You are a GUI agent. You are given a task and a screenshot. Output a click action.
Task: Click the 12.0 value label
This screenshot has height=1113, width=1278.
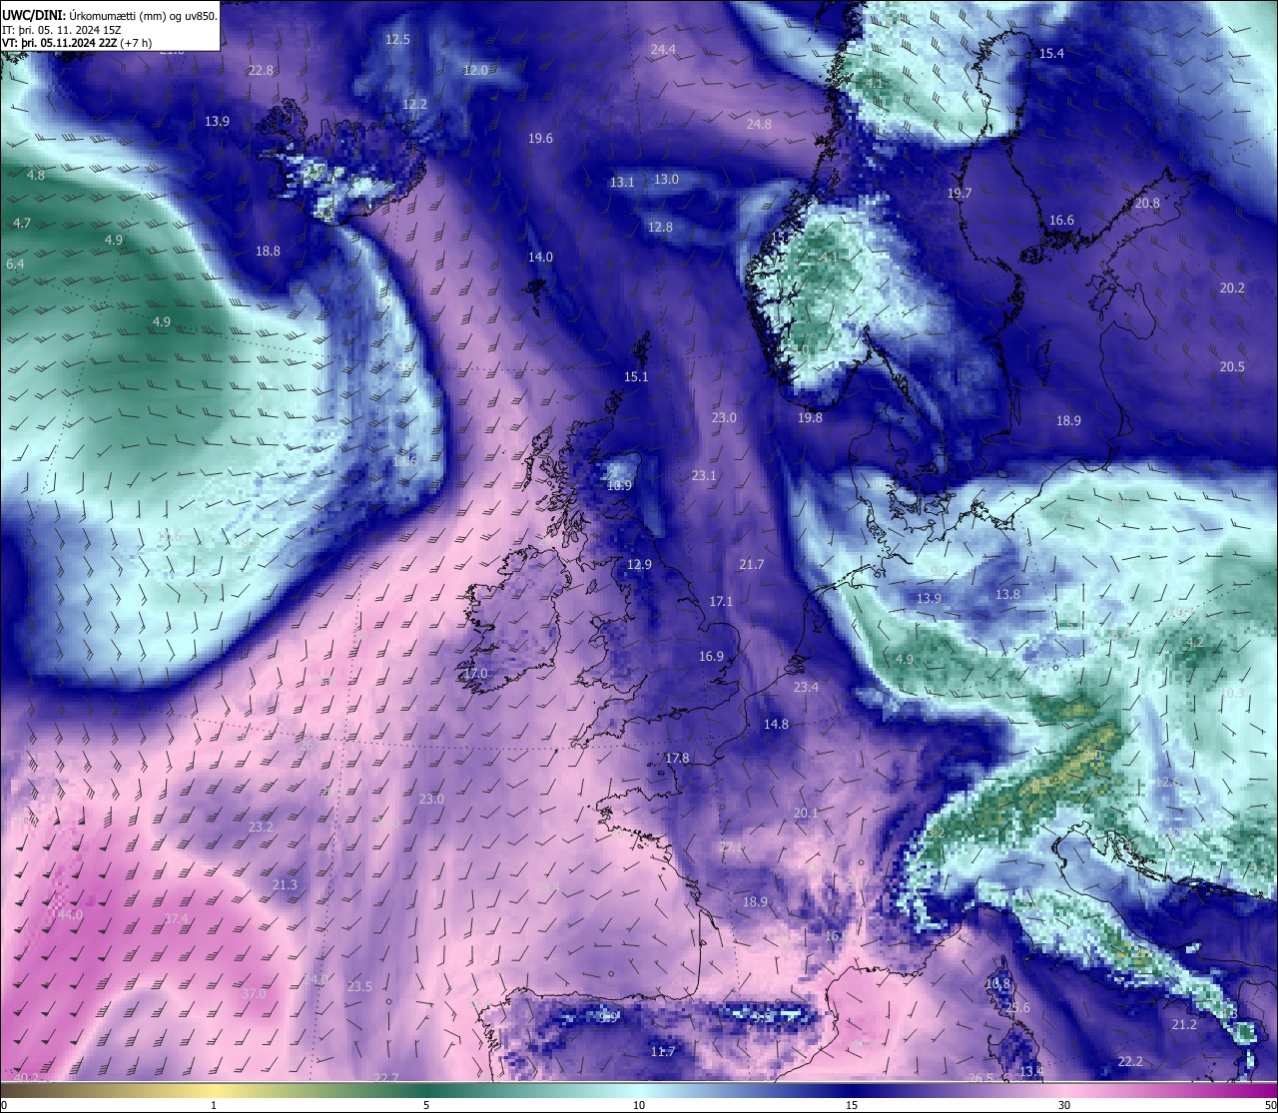(x=475, y=71)
